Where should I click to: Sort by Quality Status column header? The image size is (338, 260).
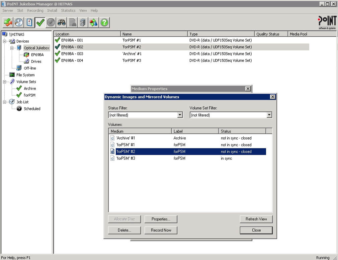[x=271, y=34]
